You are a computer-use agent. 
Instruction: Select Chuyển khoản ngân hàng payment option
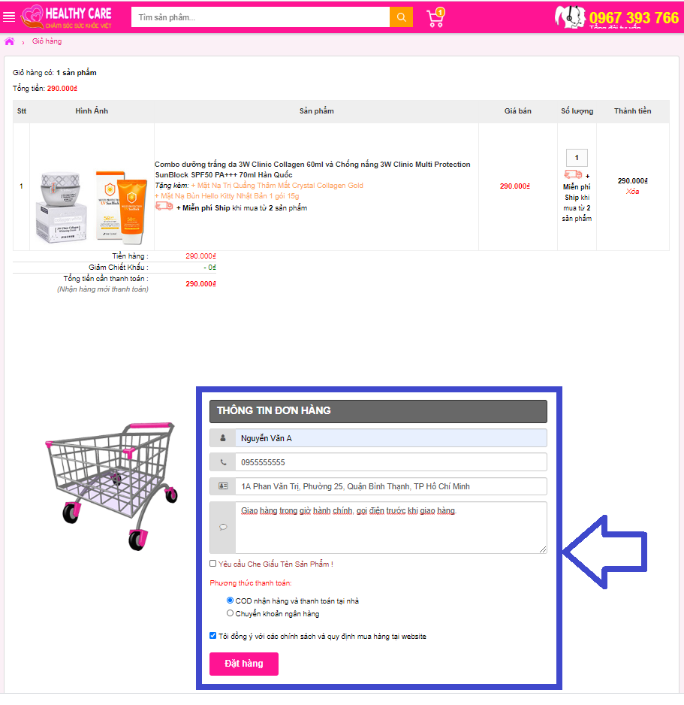click(230, 613)
